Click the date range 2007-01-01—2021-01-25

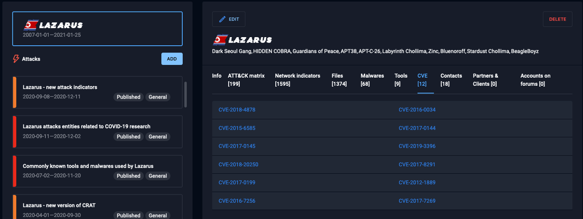52,35
